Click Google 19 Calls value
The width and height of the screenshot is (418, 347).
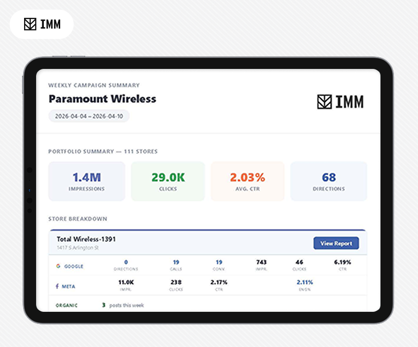pos(176,262)
